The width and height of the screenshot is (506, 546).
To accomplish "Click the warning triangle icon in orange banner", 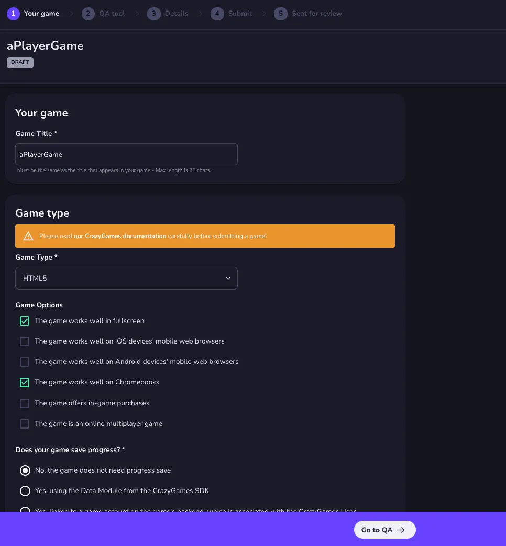I will [28, 236].
